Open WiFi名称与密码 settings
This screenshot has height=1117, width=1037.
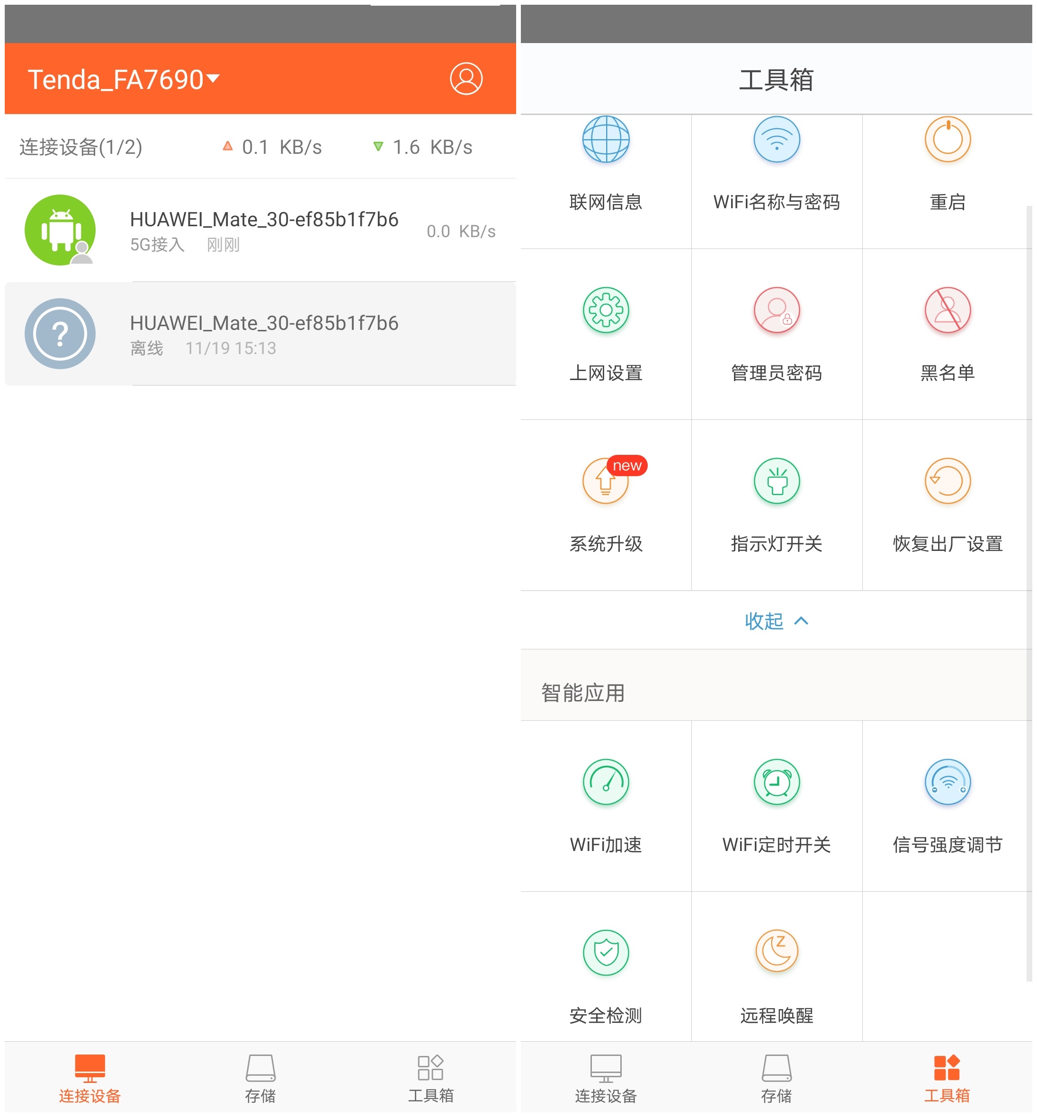777,163
